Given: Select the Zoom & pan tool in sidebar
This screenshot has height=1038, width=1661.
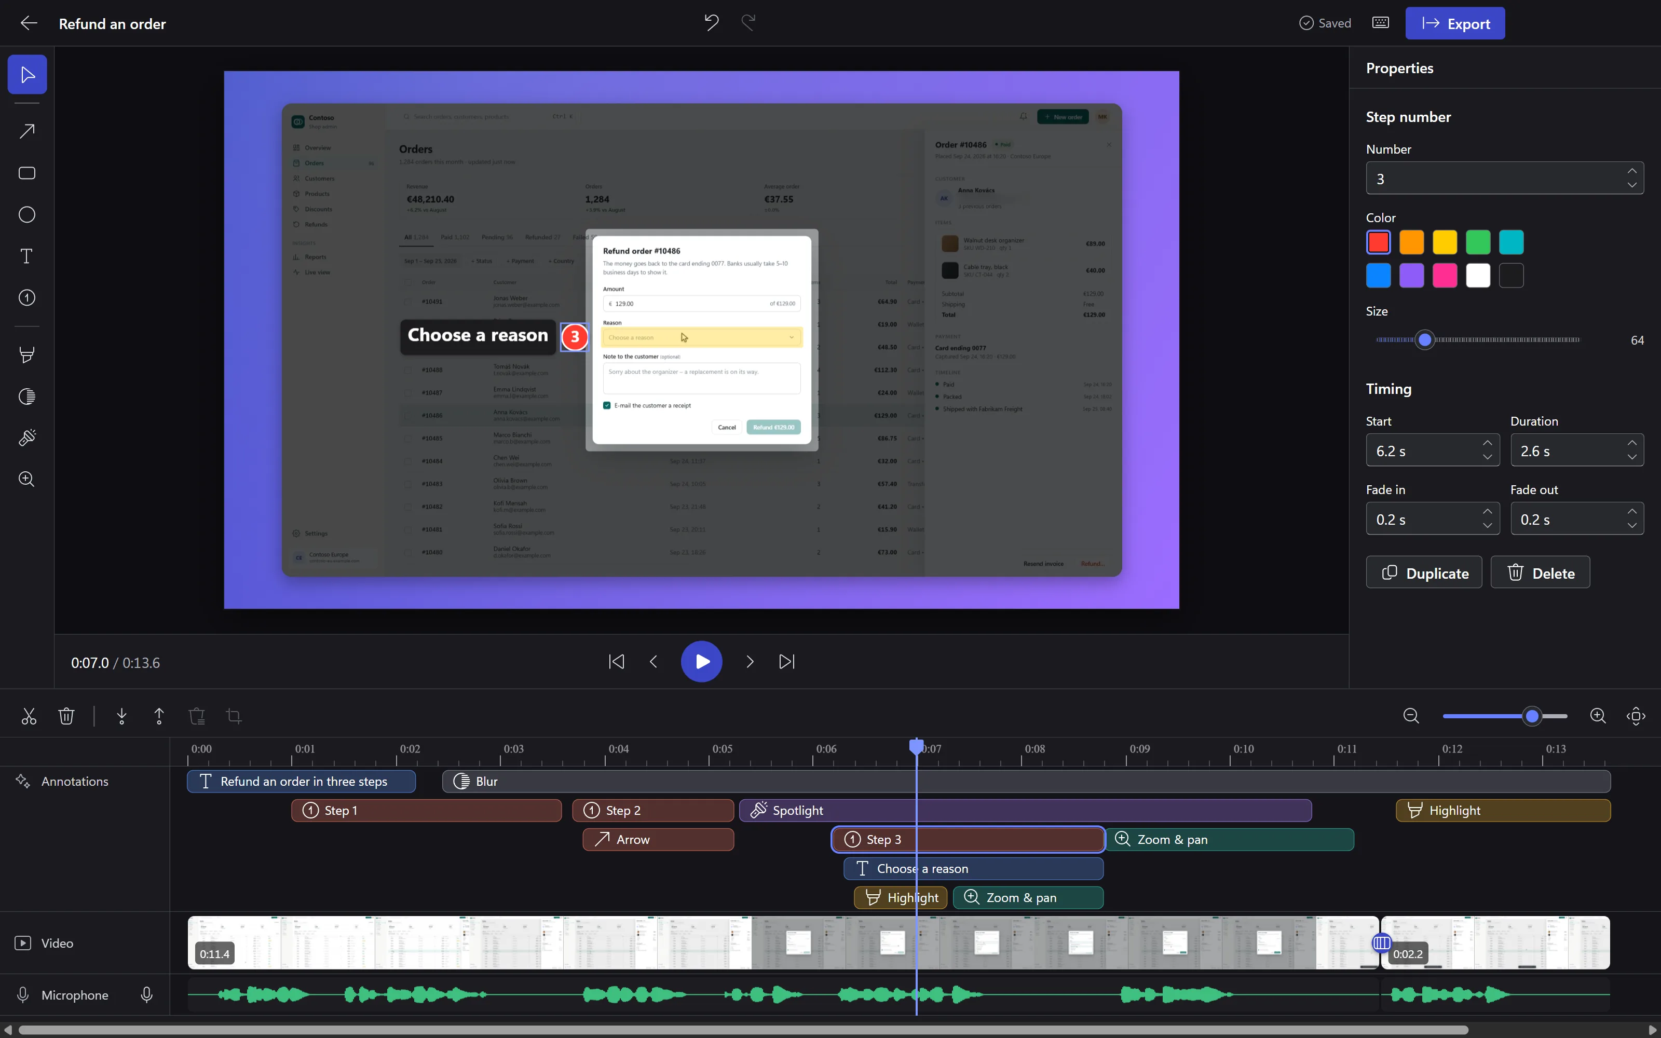Looking at the screenshot, I should (x=28, y=479).
